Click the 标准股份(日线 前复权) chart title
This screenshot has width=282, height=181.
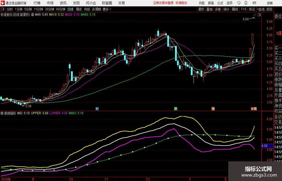pos(15,15)
